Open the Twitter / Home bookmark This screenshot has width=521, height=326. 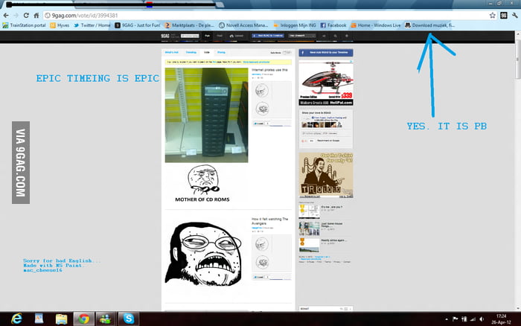(92, 25)
